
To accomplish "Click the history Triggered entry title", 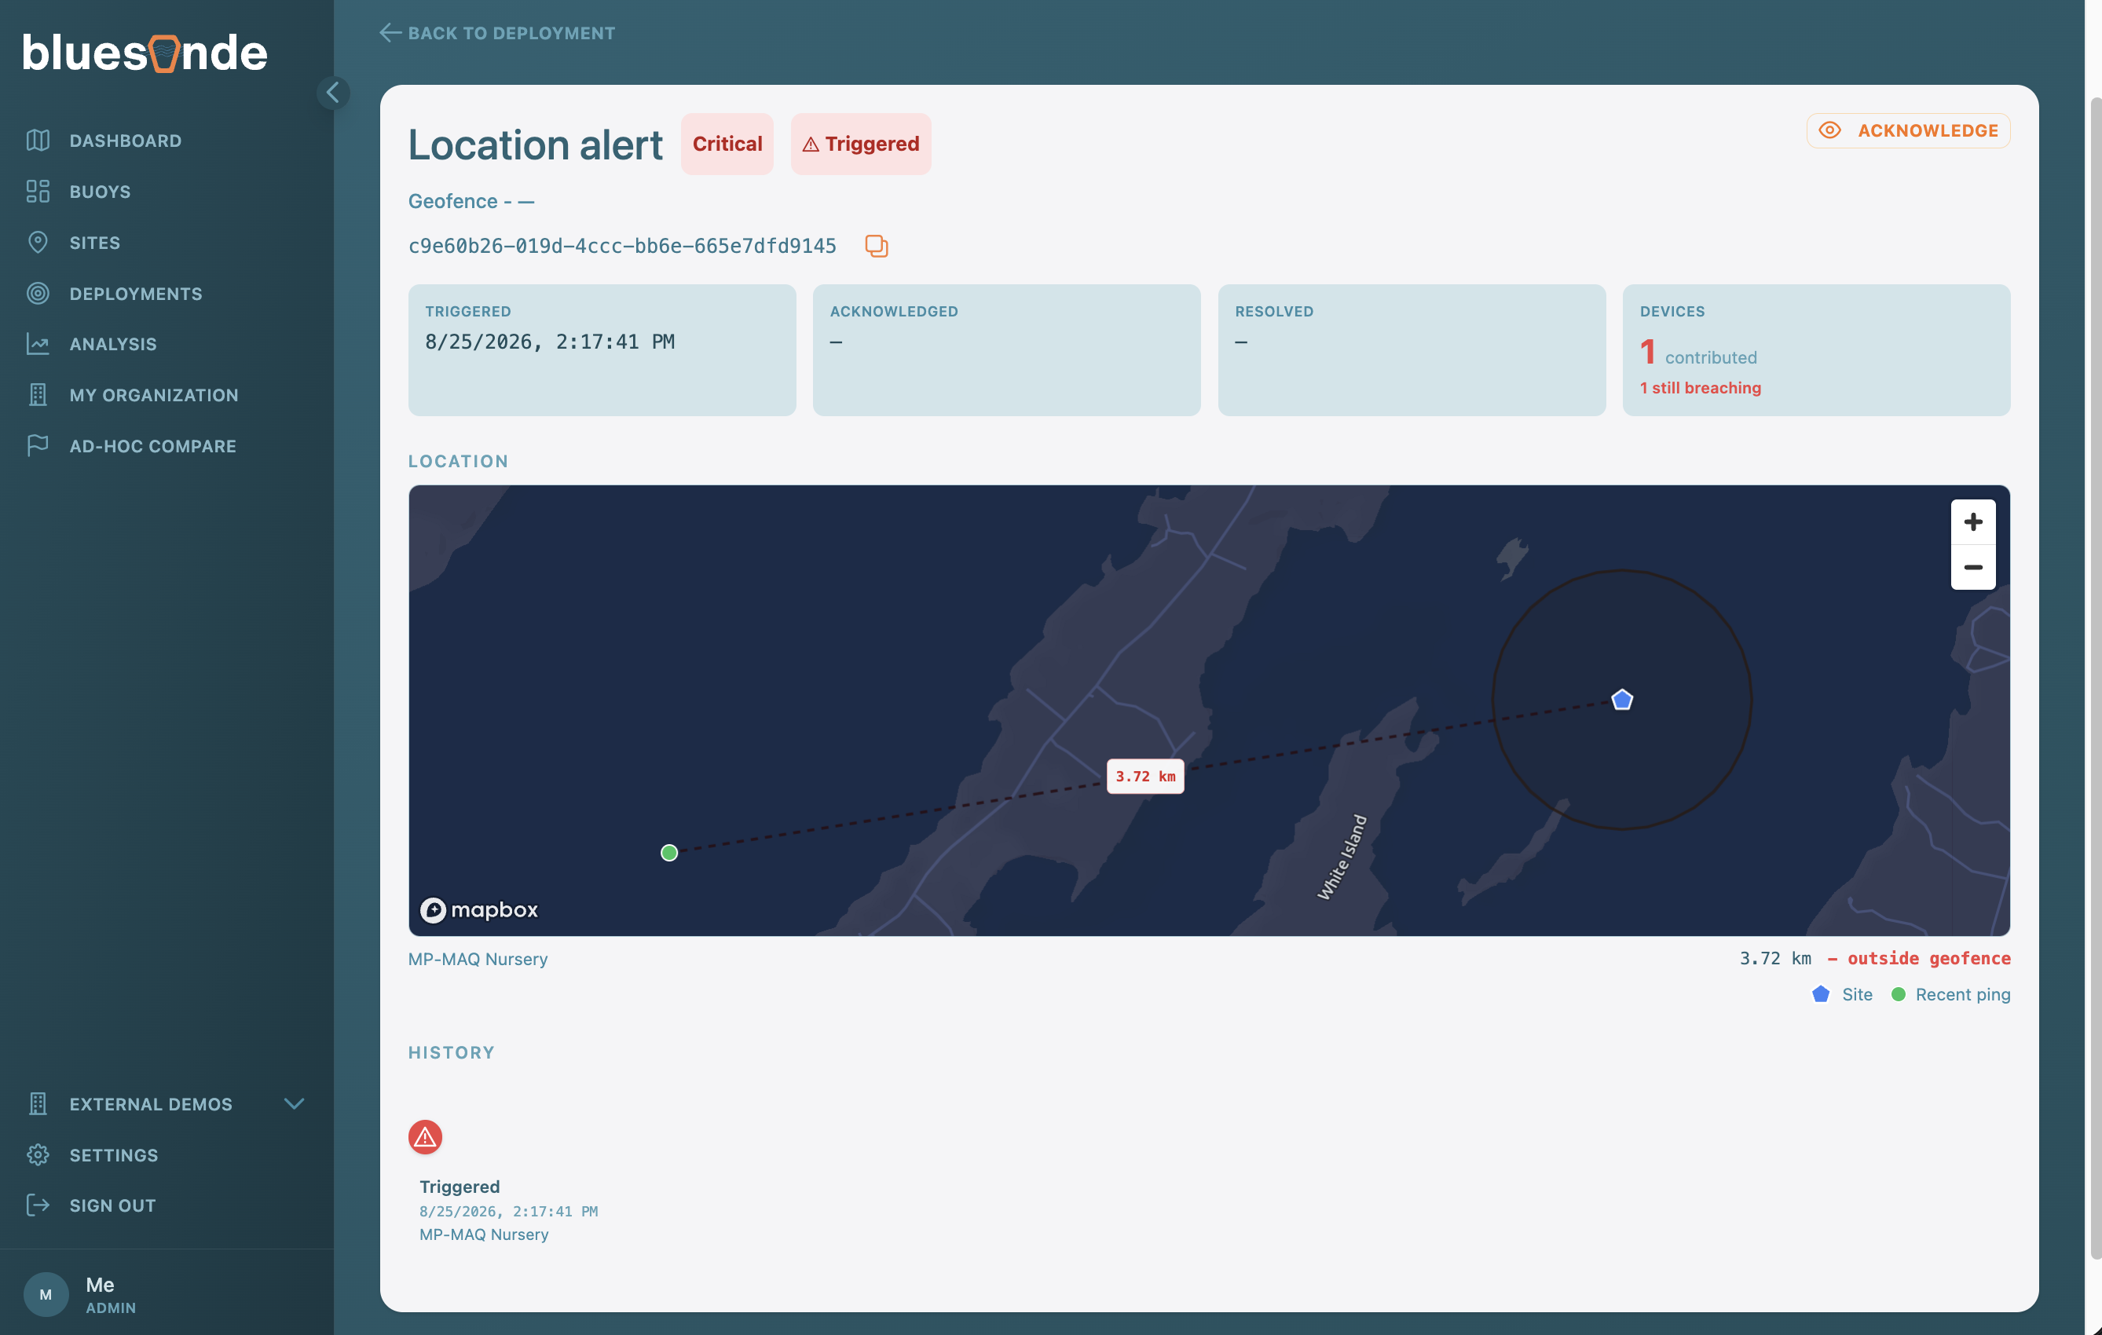I will click(x=460, y=1187).
